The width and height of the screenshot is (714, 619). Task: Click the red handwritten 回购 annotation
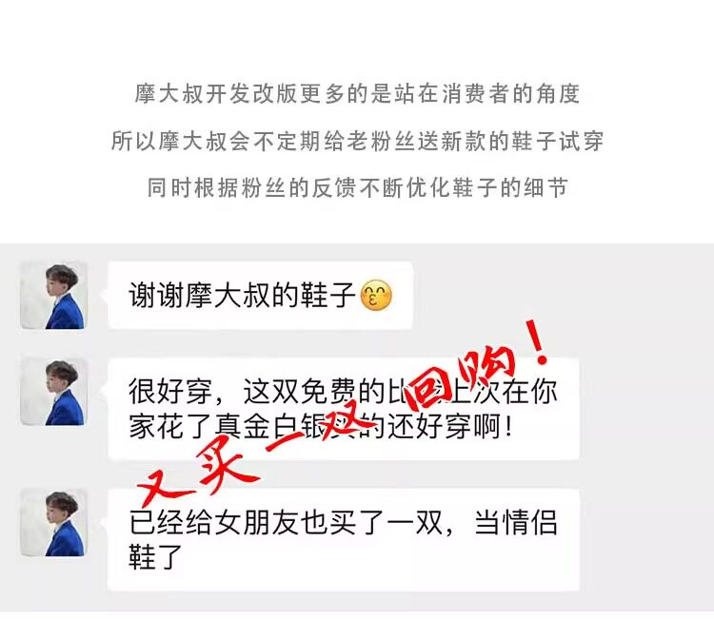click(460, 377)
